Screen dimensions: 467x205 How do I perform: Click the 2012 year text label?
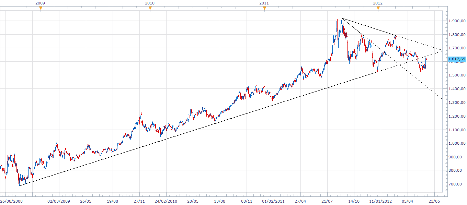point(378,3)
